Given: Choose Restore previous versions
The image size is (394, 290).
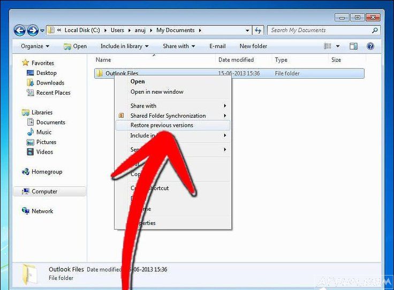Looking at the screenshot, I should [172, 125].
